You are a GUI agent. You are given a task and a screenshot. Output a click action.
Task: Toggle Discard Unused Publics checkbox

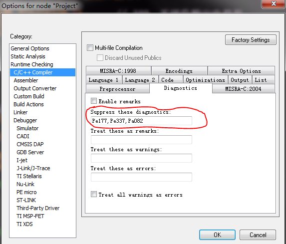100,57
